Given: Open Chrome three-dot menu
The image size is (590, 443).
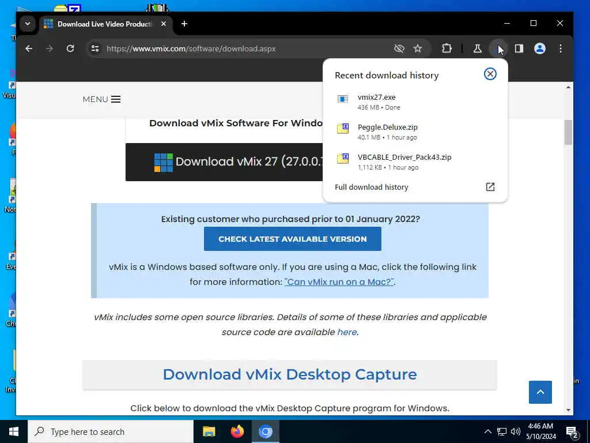Looking at the screenshot, I should tap(560, 48).
